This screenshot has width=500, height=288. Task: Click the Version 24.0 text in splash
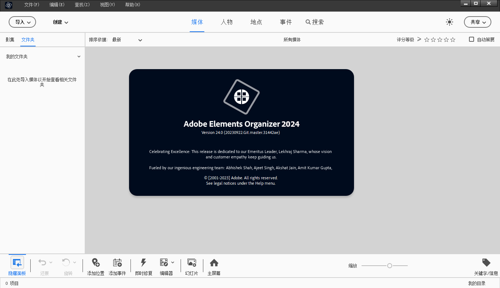(241, 132)
